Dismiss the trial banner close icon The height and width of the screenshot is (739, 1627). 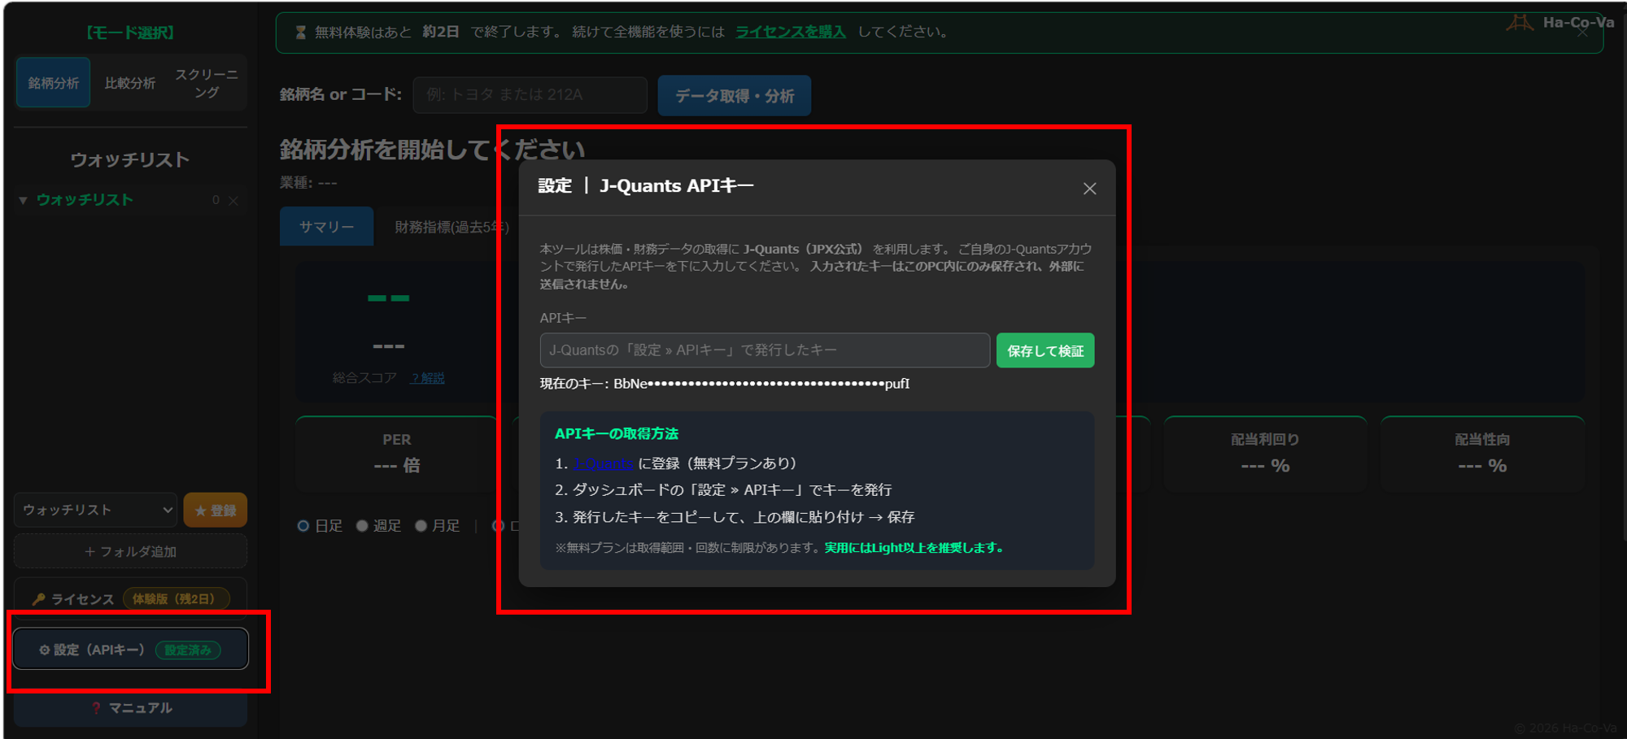(1582, 33)
